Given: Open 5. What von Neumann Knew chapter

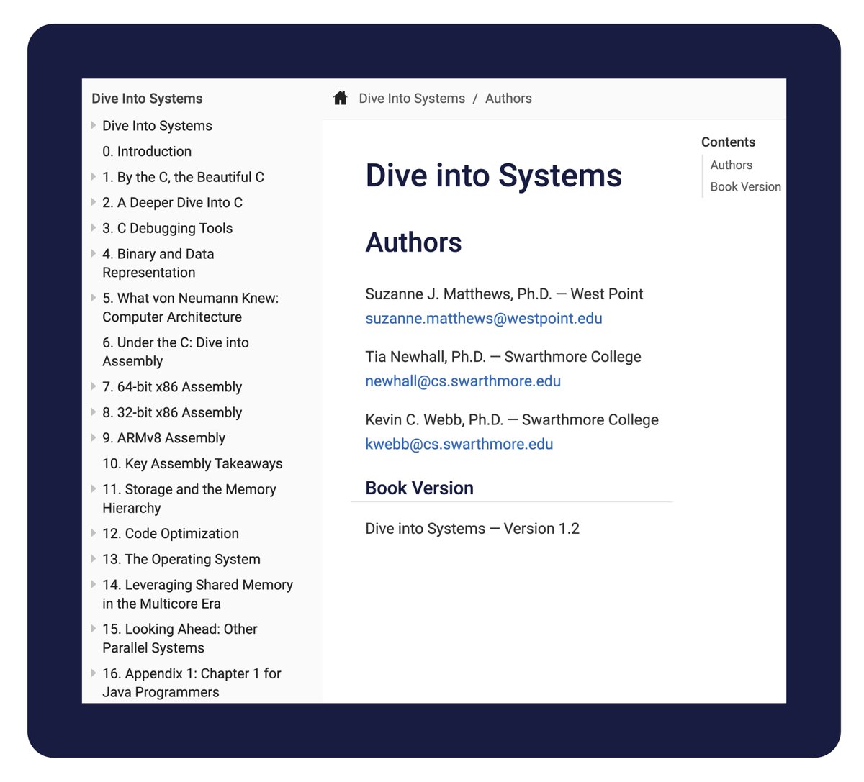Looking at the screenshot, I should (x=190, y=307).
